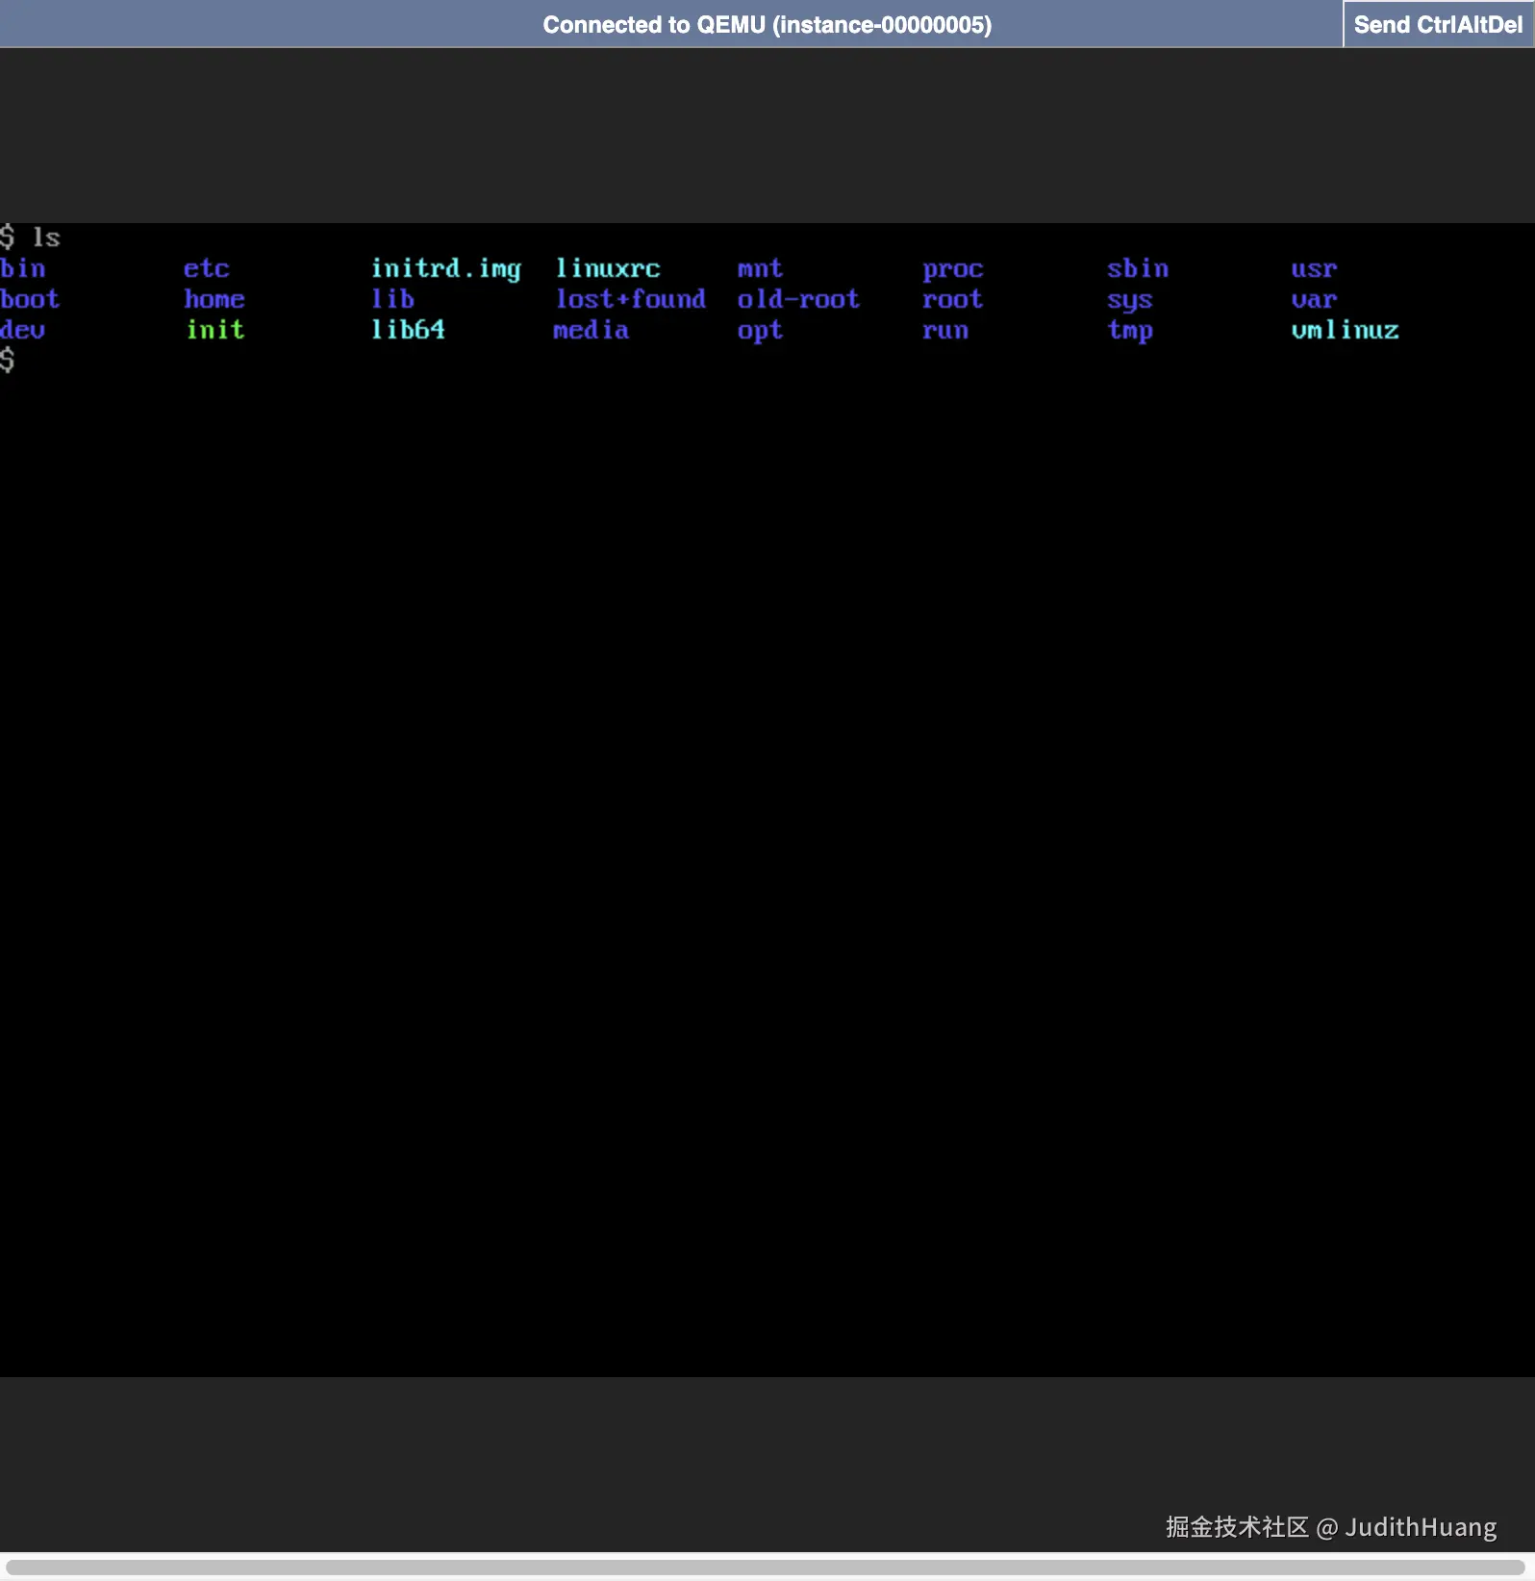Click the 'usr' directory entry
This screenshot has height=1581, width=1535.
click(1314, 268)
